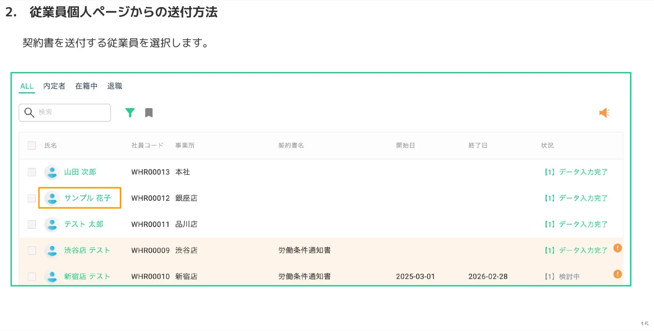Click orange warning icon in WHR00010 row
This screenshot has width=654, height=331.
click(618, 274)
